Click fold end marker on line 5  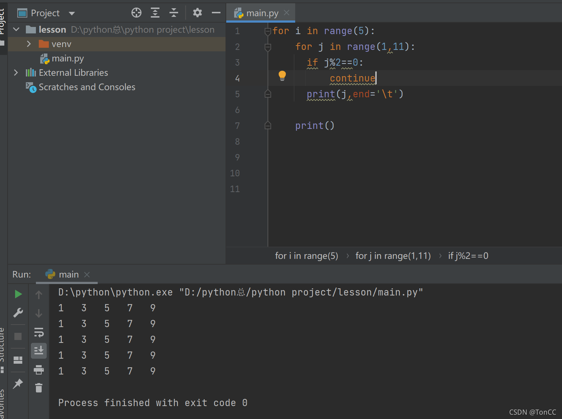pyautogui.click(x=268, y=94)
